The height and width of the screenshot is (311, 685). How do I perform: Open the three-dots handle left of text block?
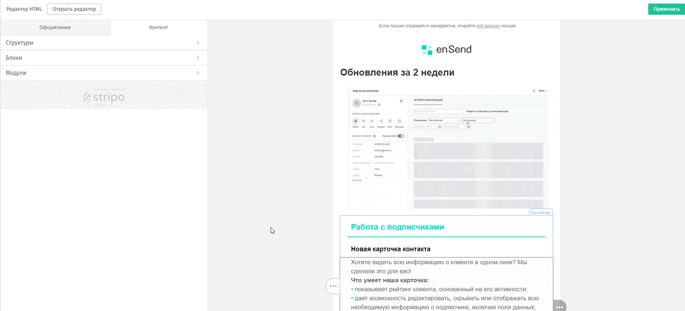pyautogui.click(x=333, y=286)
